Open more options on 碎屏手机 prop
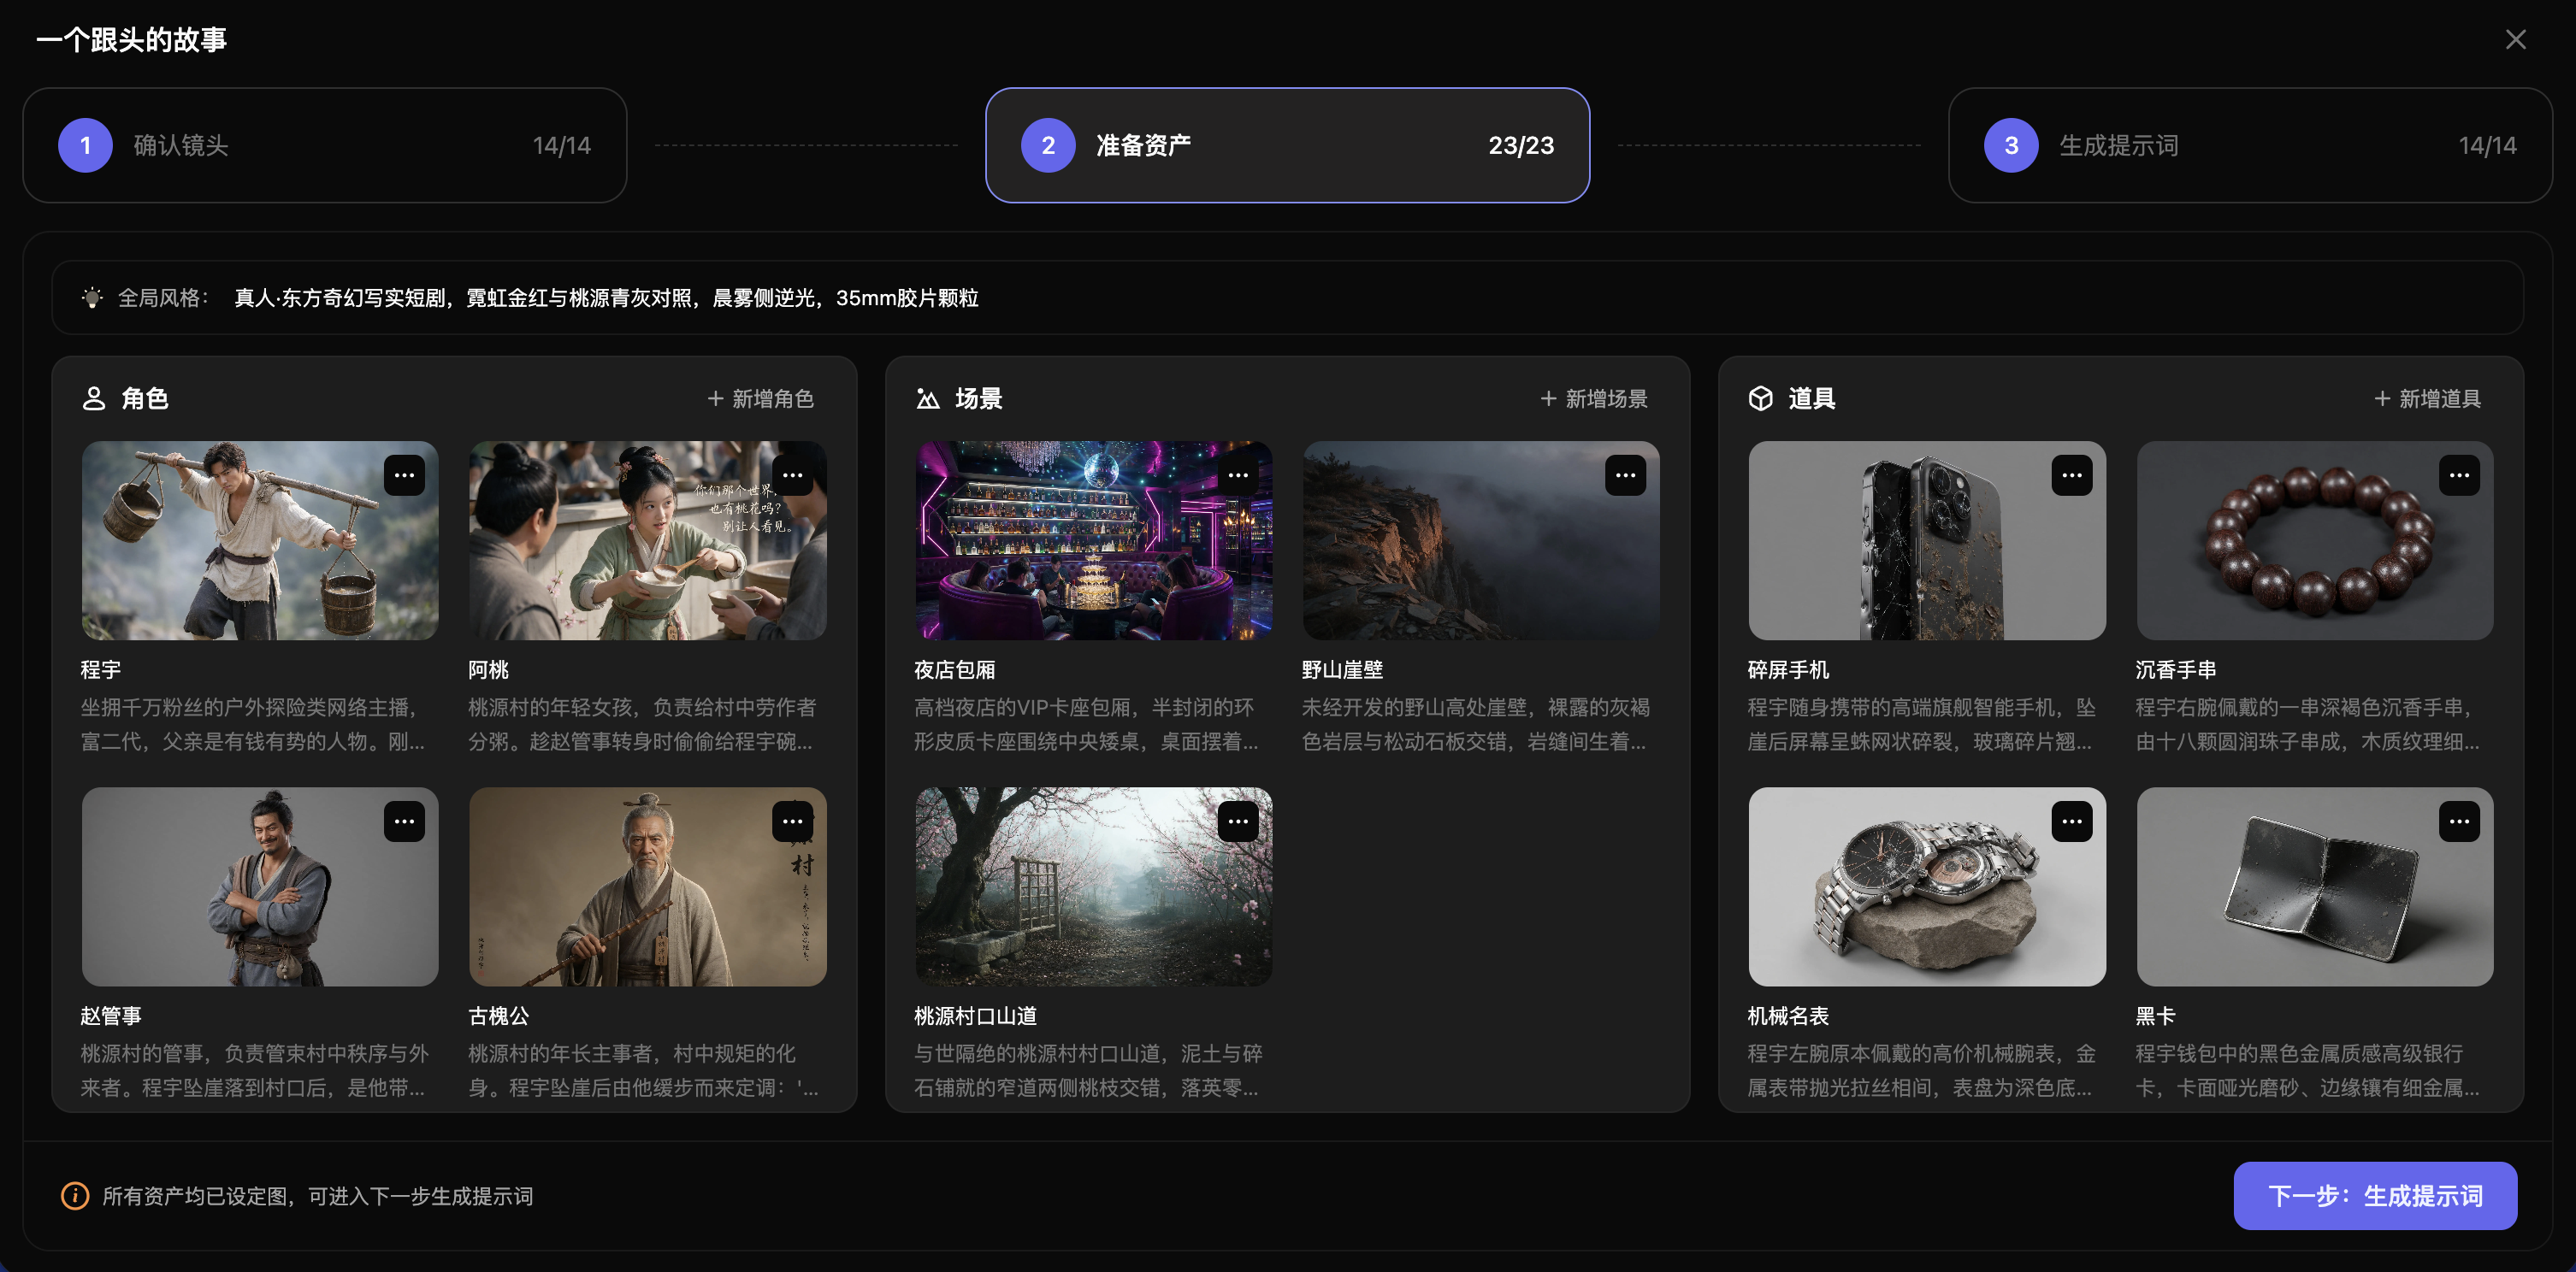Image resolution: width=2576 pixels, height=1272 pixels. coord(2071,475)
